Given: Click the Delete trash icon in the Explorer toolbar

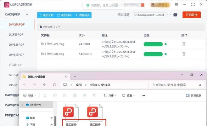Looking at the screenshot, I should point(95,95).
